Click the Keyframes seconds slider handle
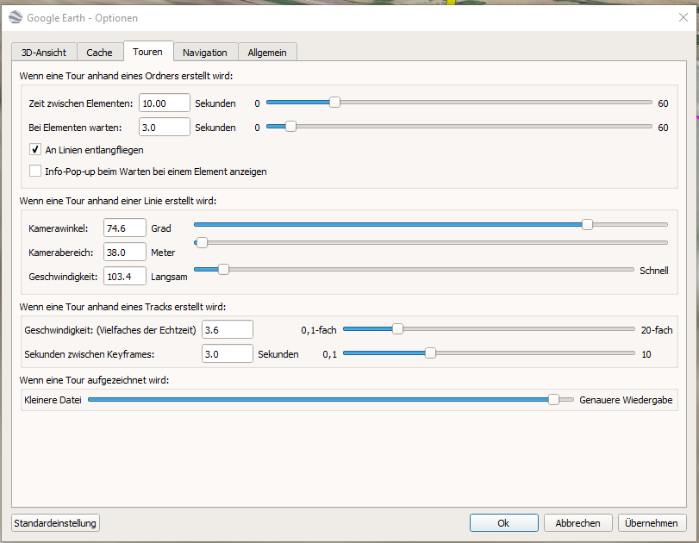Screen dimensions: 699x543 (430, 353)
